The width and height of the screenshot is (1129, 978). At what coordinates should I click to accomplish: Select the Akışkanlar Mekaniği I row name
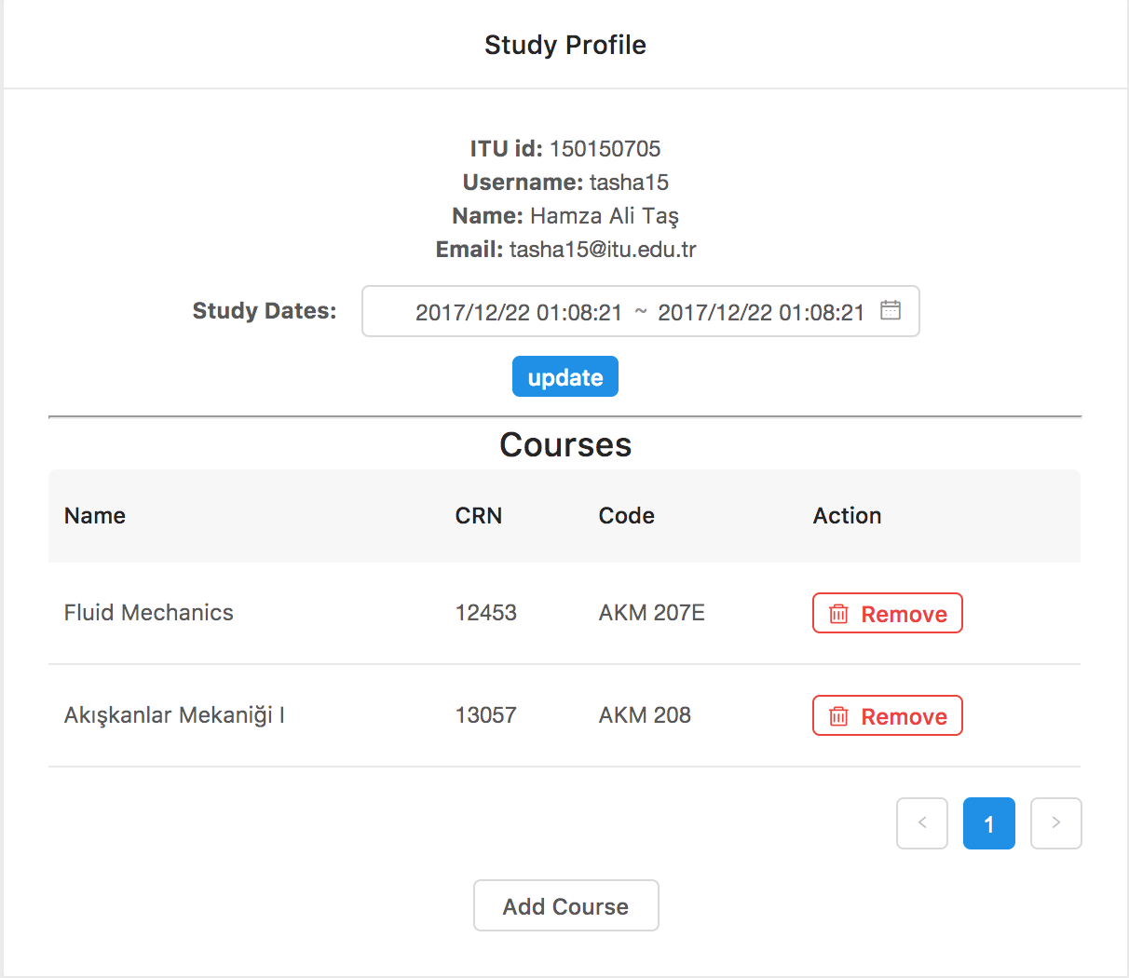[x=174, y=714]
